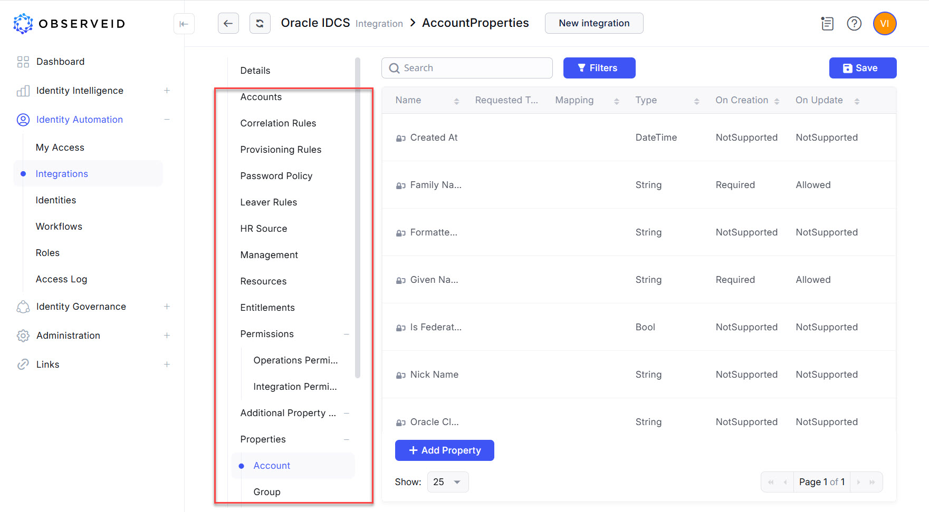
Task: Collapse the left sidebar with the collapse icon
Action: tap(184, 24)
